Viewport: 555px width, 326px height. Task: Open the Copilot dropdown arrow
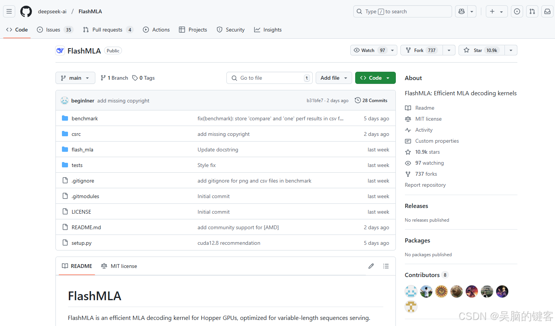tap(472, 11)
